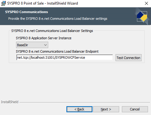Image resolution: width=151 pixels, height=115 pixels.
Task: Cancel the installation wizard
Action: [135, 109]
